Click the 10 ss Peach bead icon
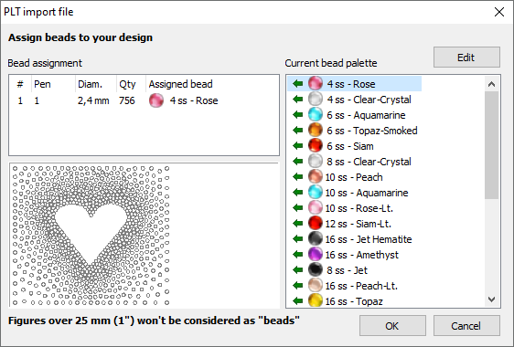 point(316,177)
